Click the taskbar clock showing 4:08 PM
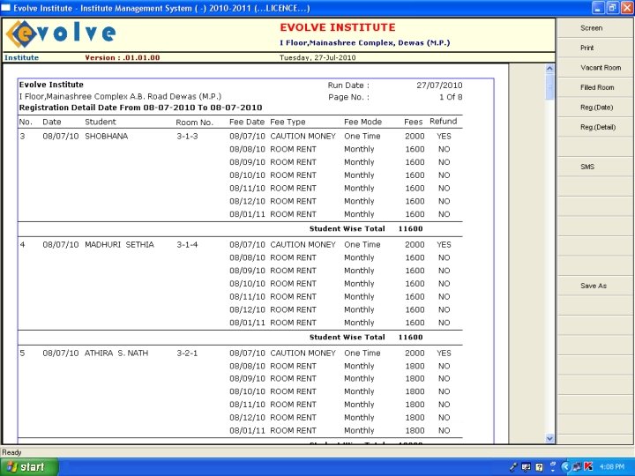Viewport: 635px width, 476px height. [611, 466]
